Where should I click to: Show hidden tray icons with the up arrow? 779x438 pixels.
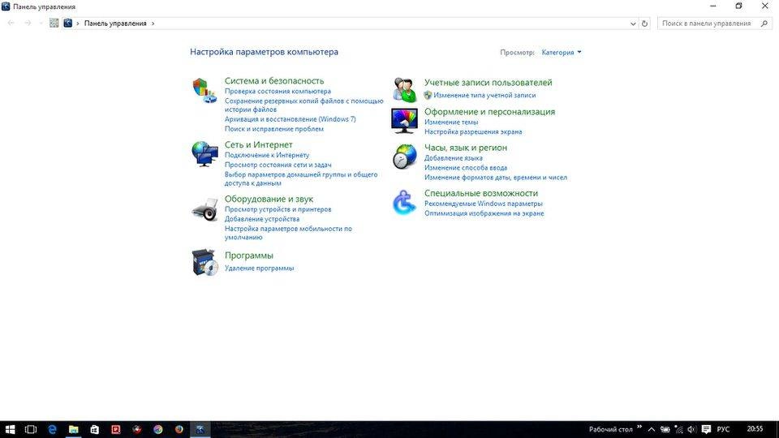(x=652, y=430)
